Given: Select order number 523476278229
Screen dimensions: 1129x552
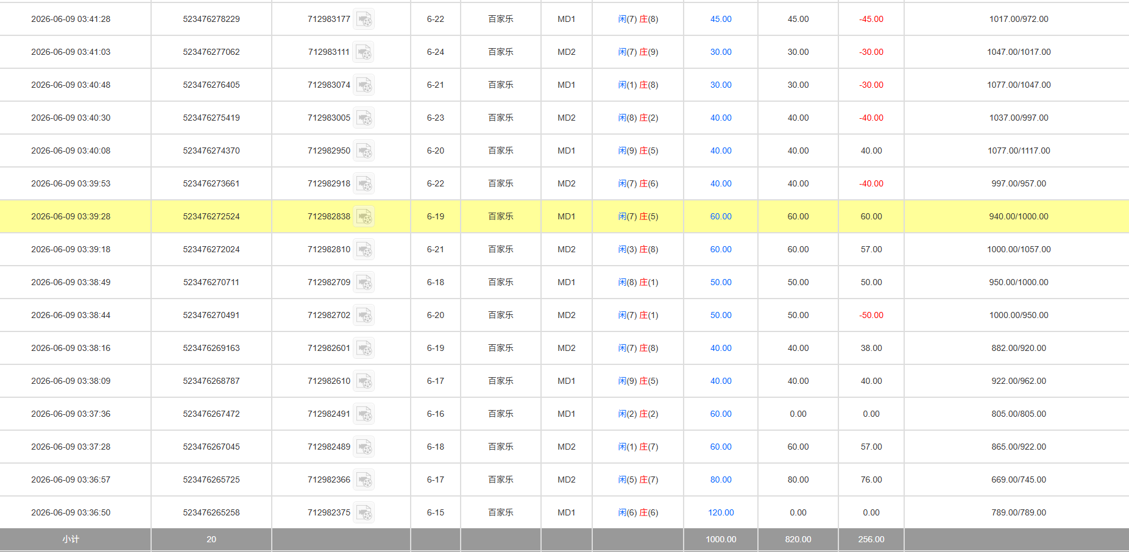Looking at the screenshot, I should (211, 19).
